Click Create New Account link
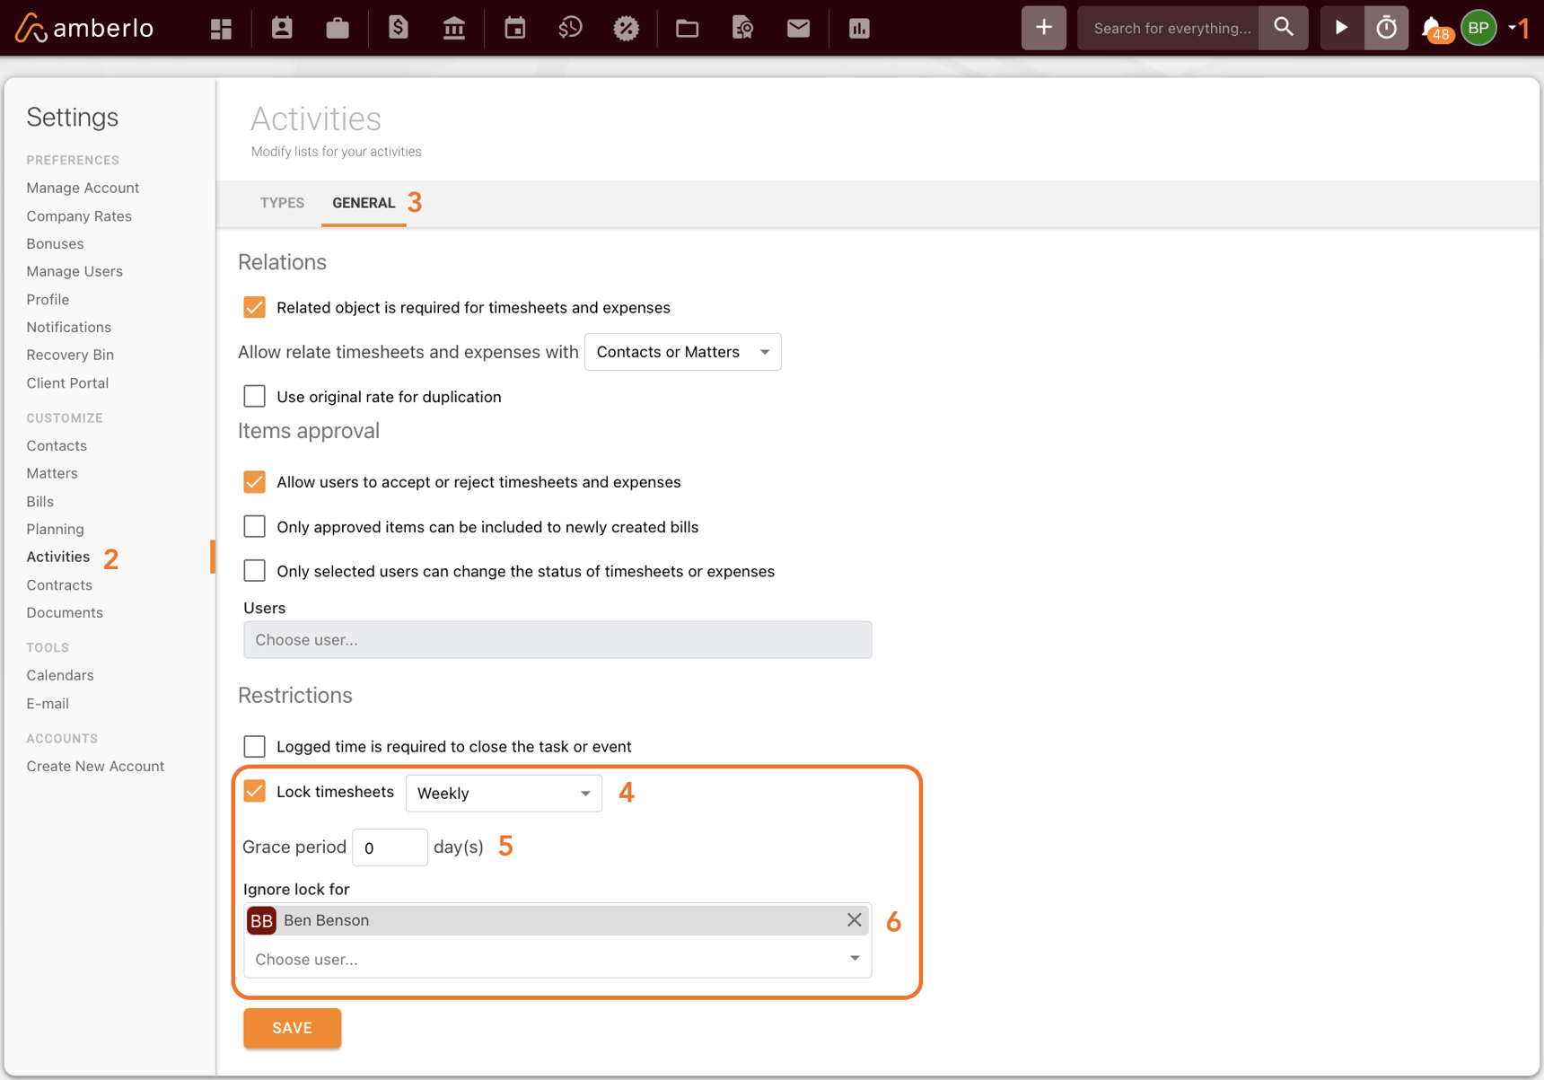The width and height of the screenshot is (1544, 1080). 95,766
